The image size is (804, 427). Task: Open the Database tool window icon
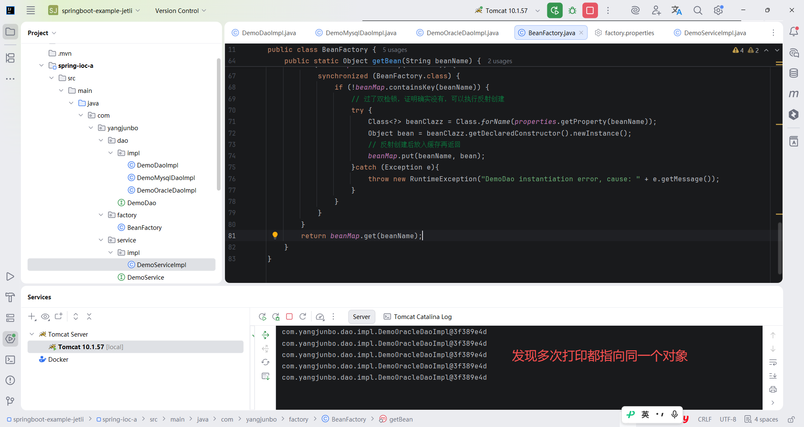pyautogui.click(x=794, y=73)
